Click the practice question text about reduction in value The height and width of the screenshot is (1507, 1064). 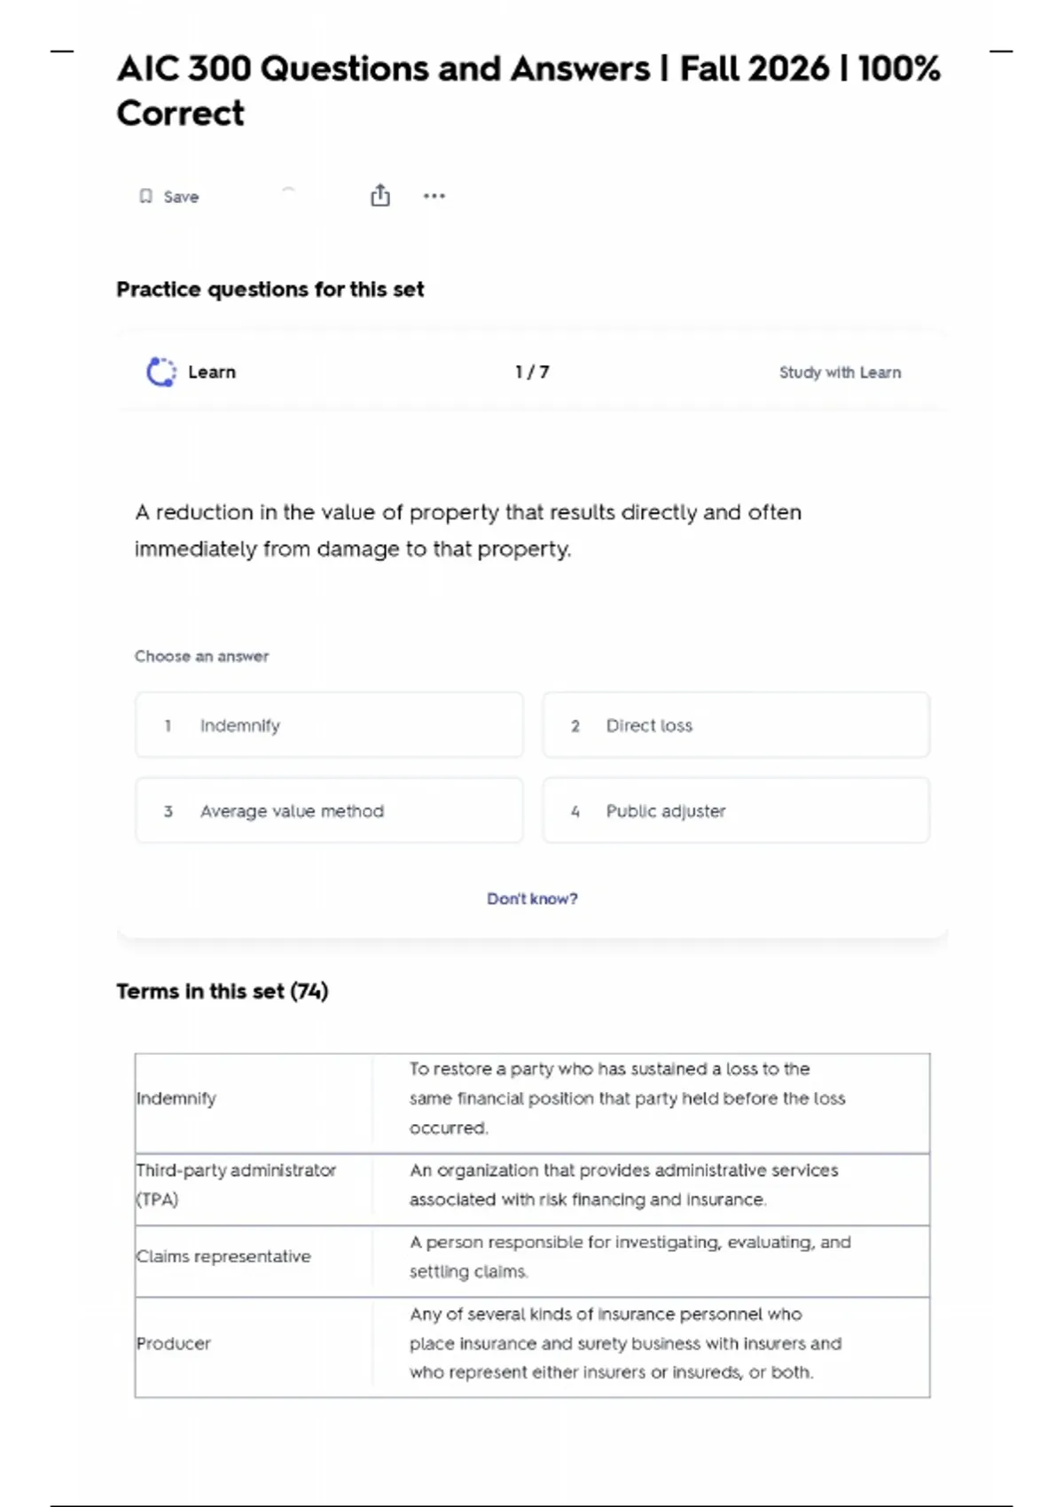468,530
